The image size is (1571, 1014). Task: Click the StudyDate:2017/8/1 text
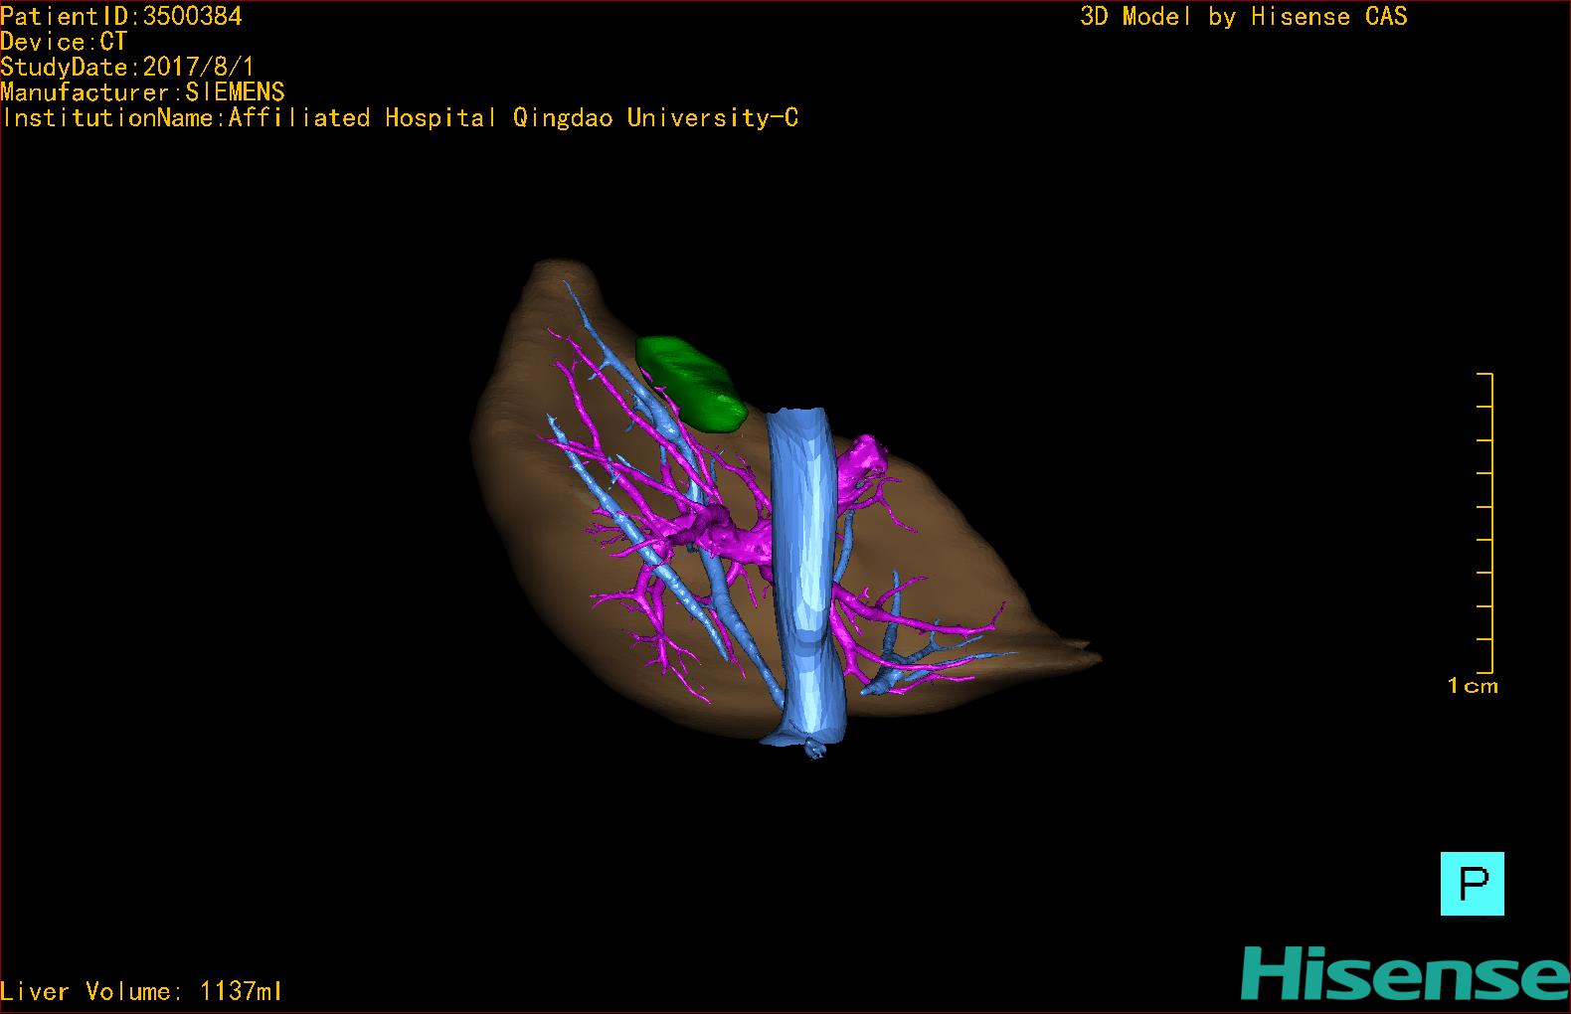coord(127,68)
